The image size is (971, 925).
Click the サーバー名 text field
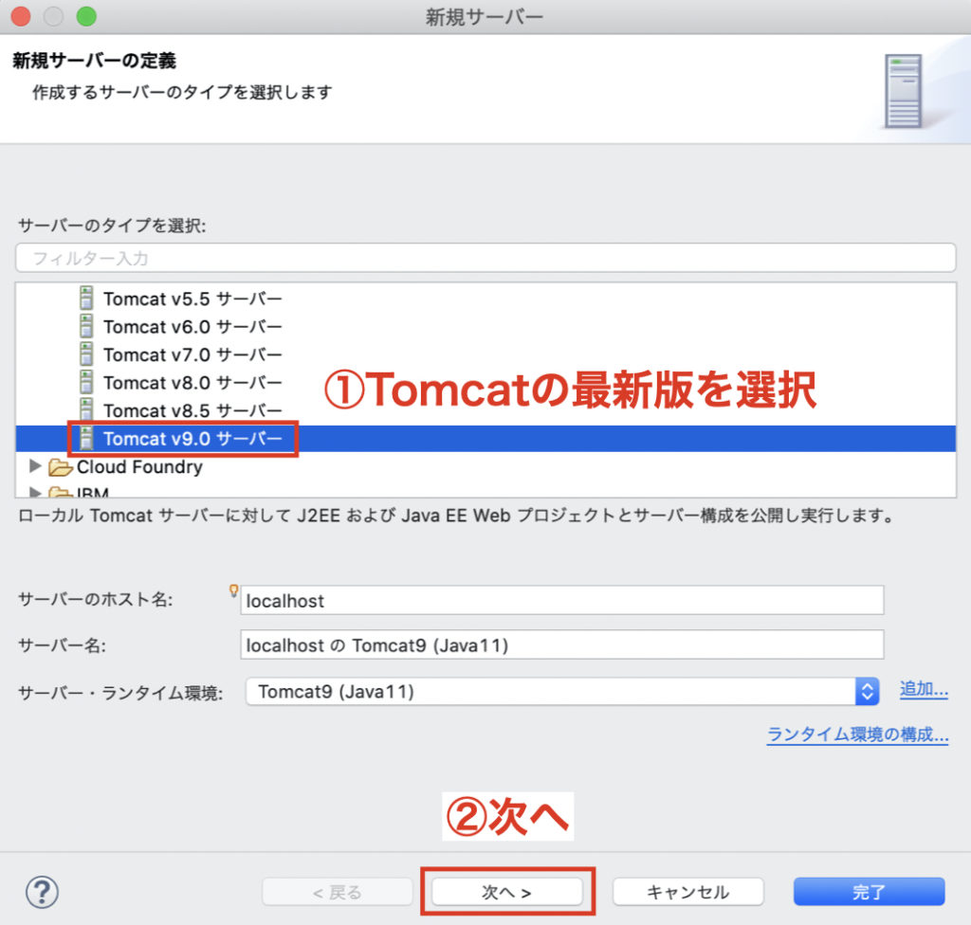[x=561, y=644]
